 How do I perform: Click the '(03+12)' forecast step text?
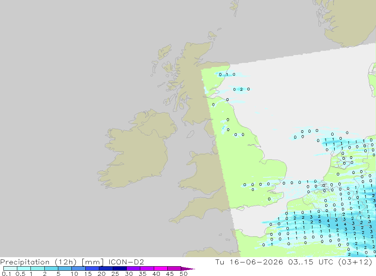(x=355, y=262)
